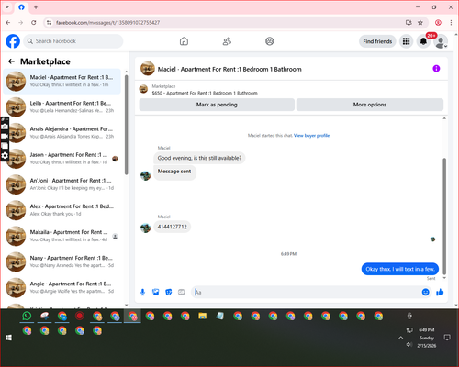Open the Nany apartment conversation
The image size is (459, 367).
pos(62,261)
